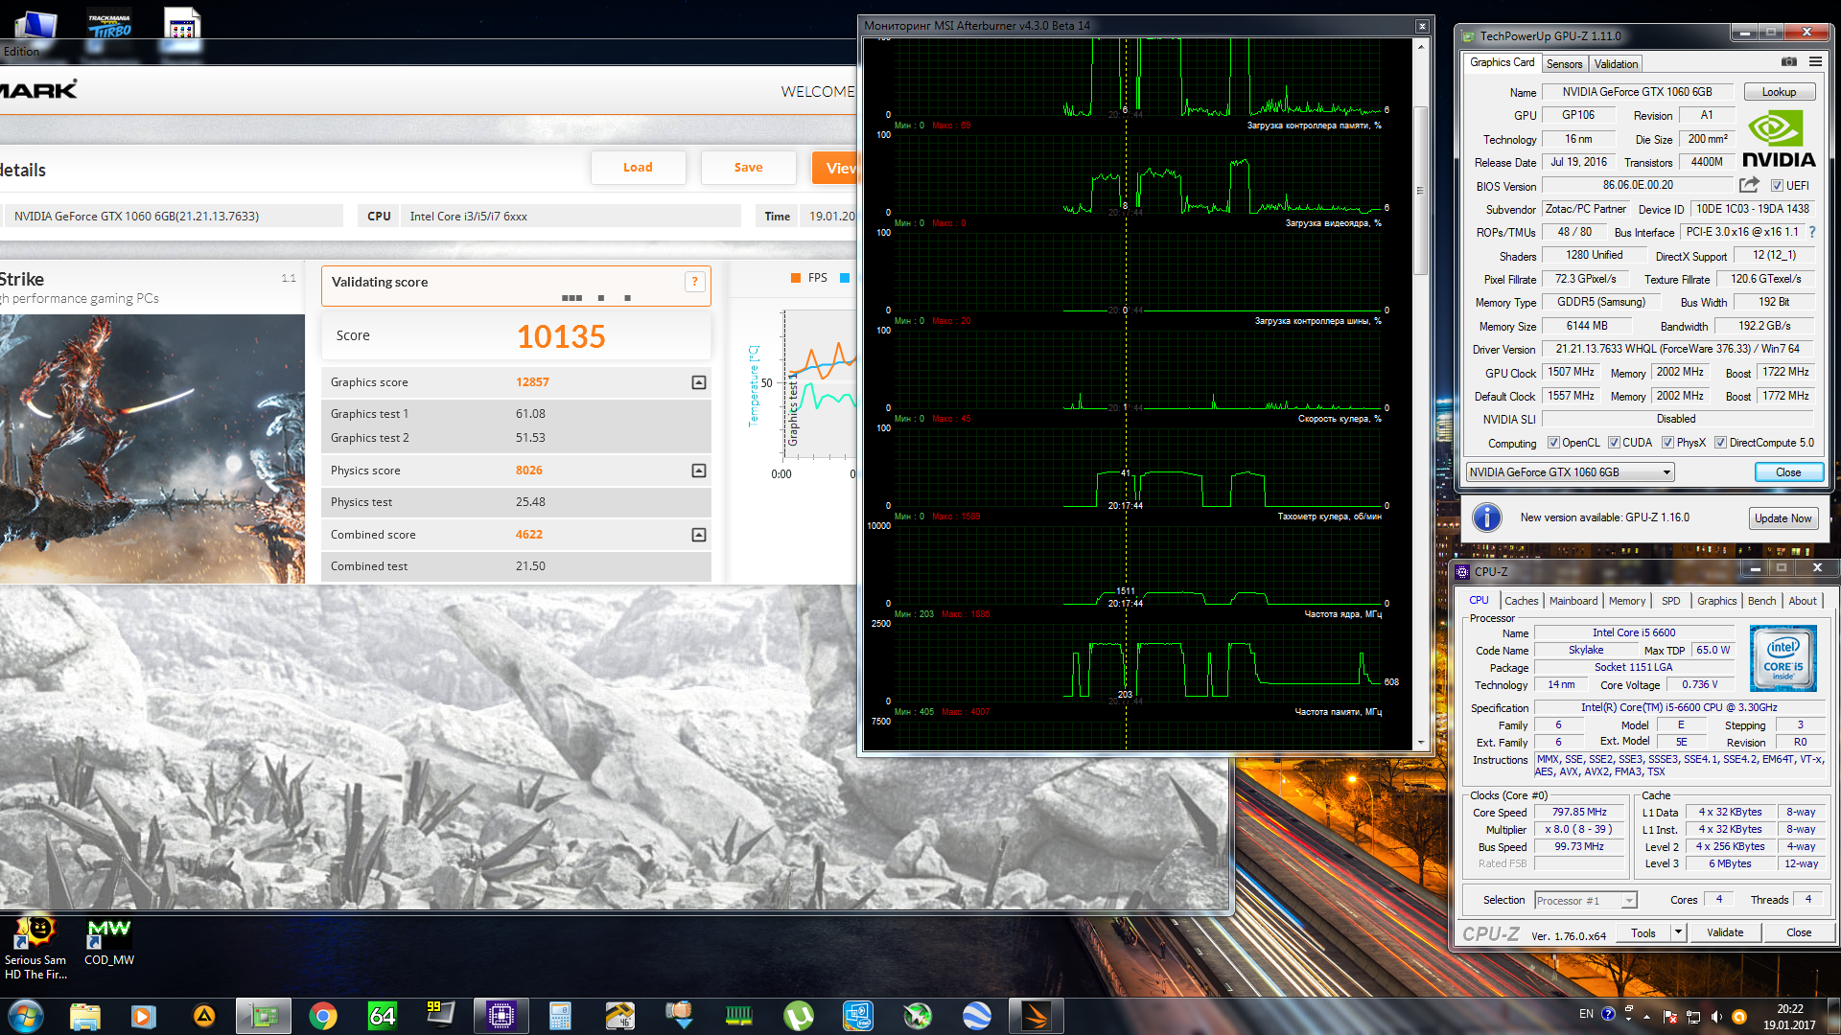Click the GPU Name field in GPU-Z
Screen dimensions: 1841x1035
coord(1638,92)
